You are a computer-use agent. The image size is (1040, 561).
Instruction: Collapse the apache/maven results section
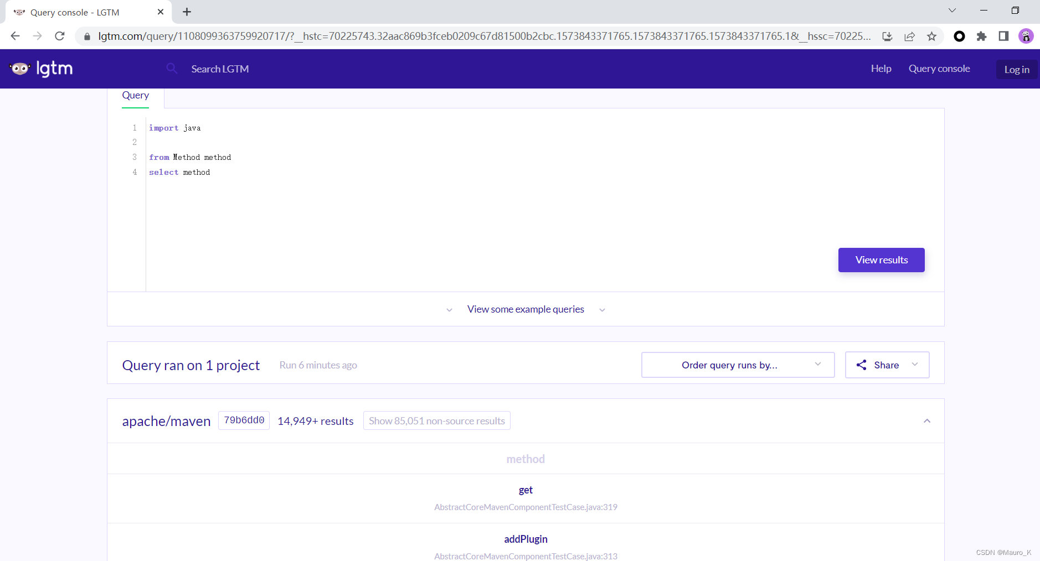(x=927, y=421)
